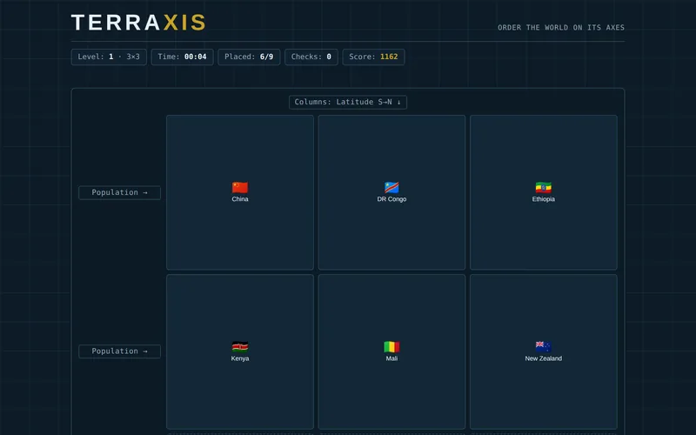
Task: Click the TERRAXIS logo title
Action: pos(138,23)
